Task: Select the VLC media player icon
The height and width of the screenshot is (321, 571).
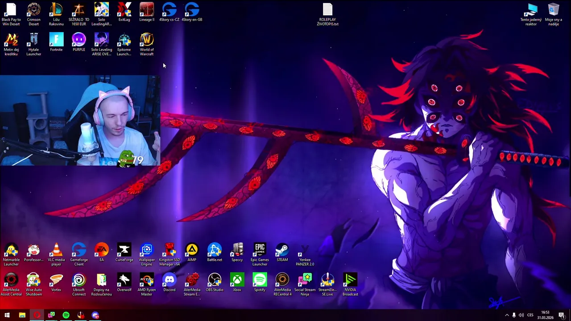Action: (x=56, y=255)
